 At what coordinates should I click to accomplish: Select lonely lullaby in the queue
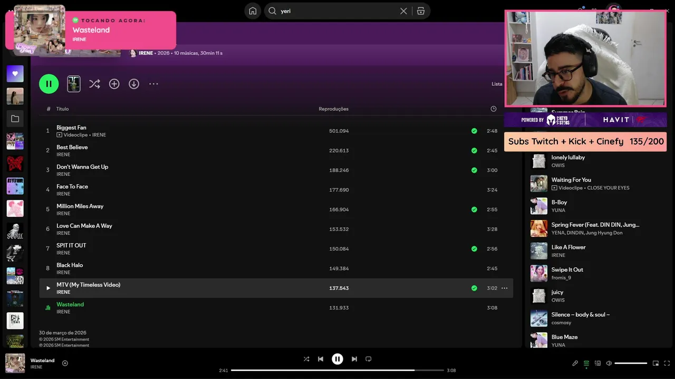click(x=568, y=157)
